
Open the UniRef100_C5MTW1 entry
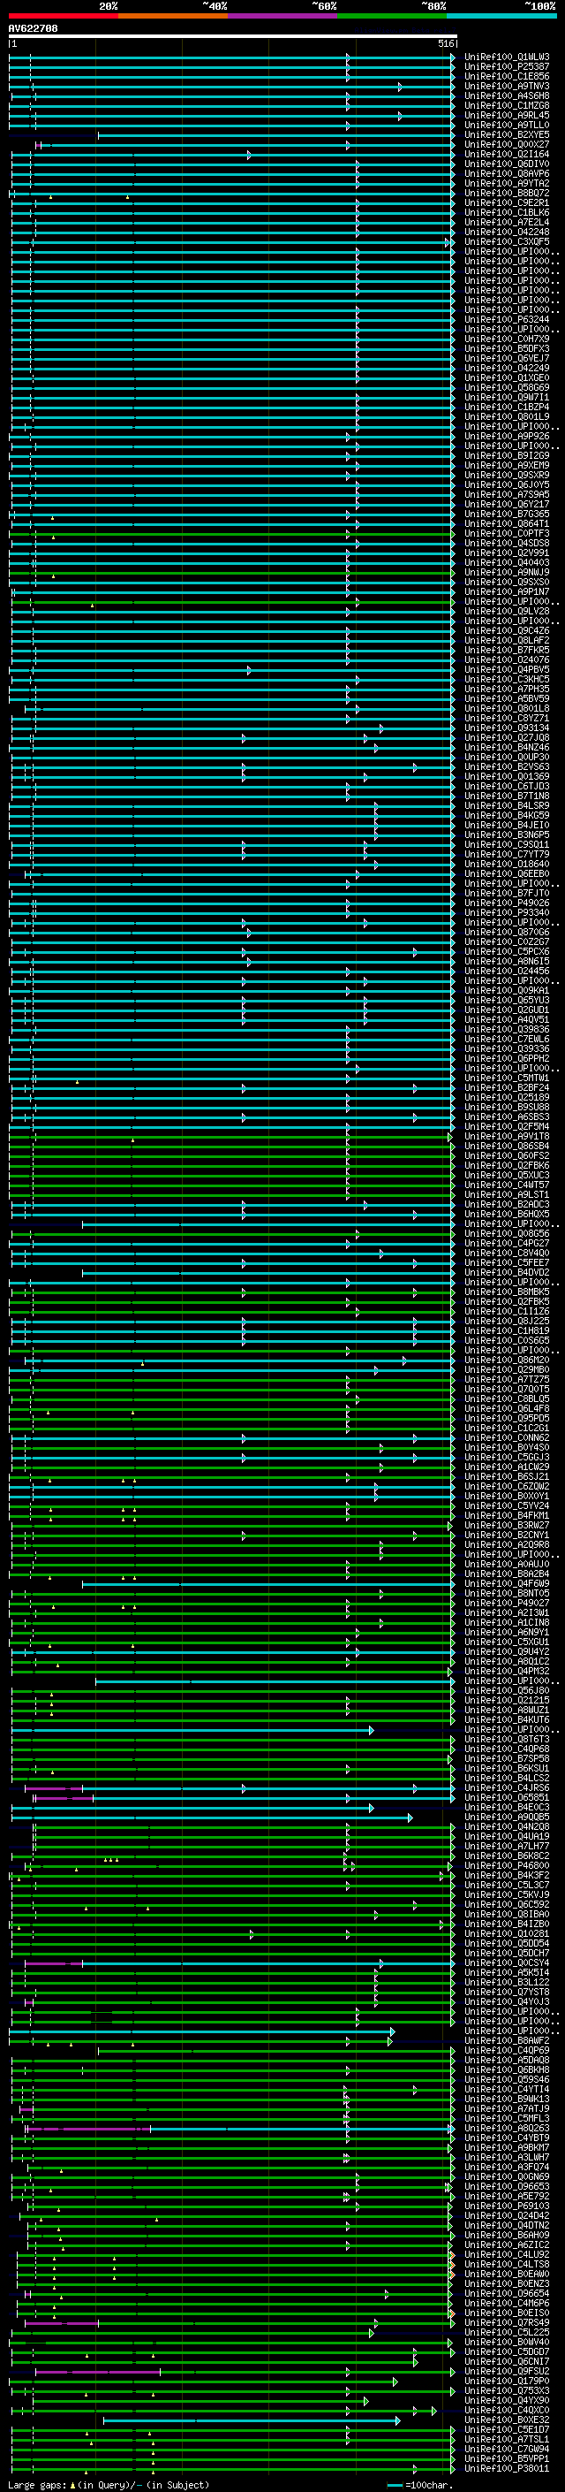tap(507, 1077)
